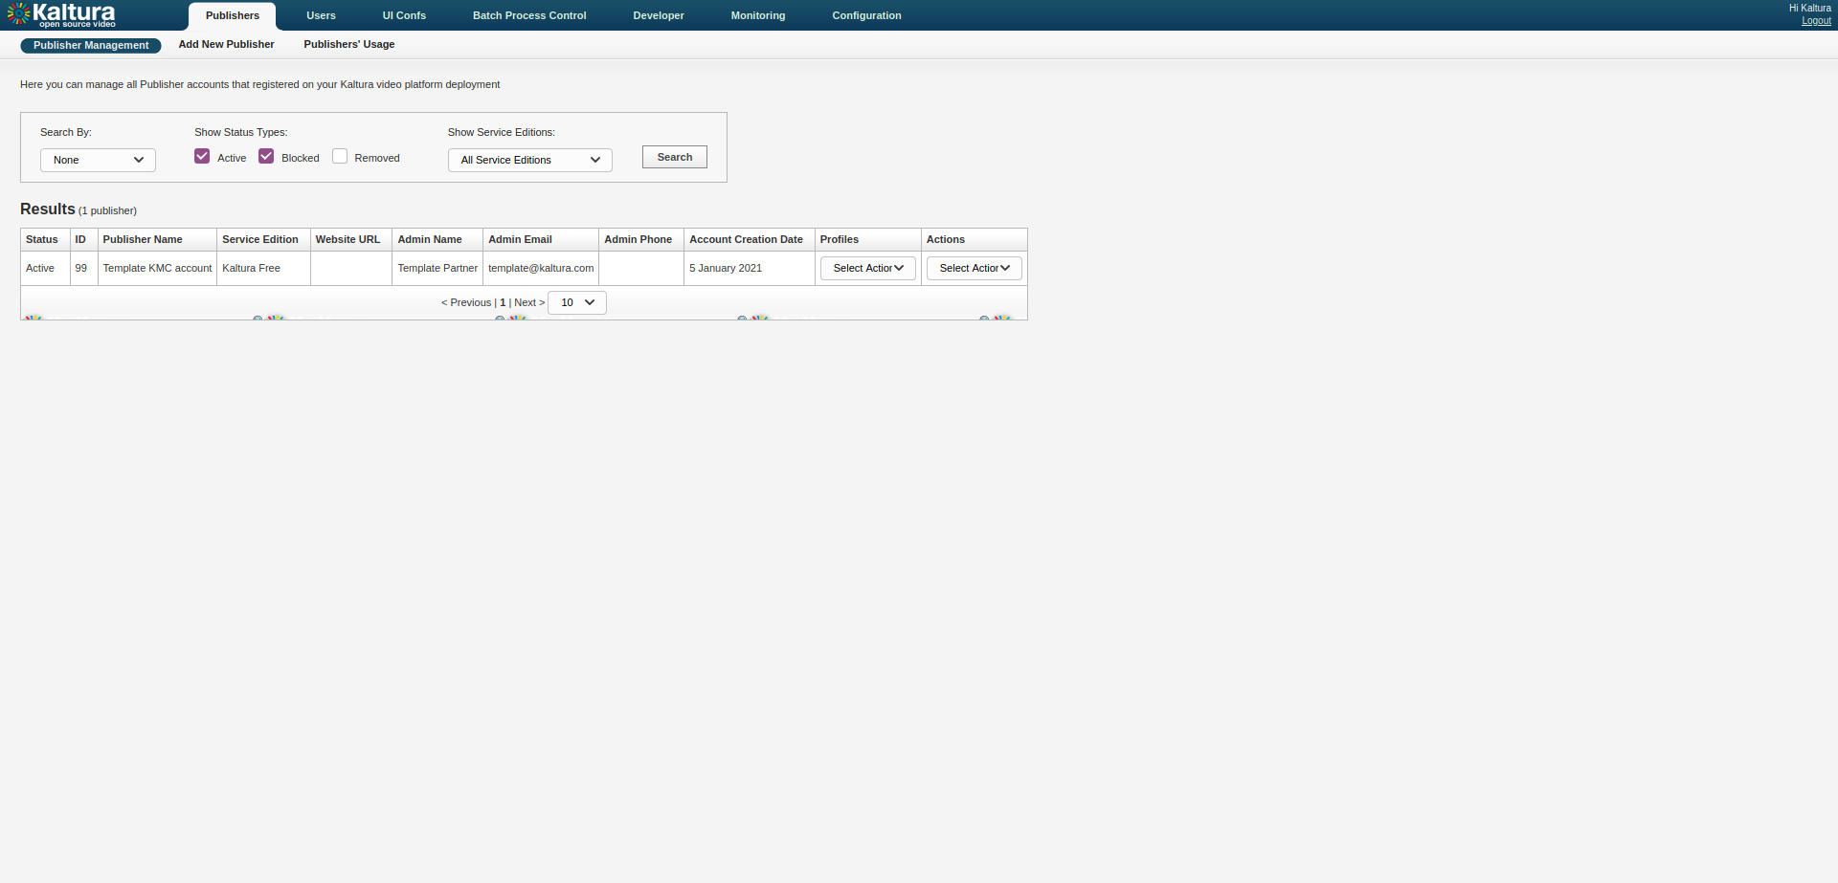Open the UI Confs tab
The image size is (1838, 883).
point(404,15)
